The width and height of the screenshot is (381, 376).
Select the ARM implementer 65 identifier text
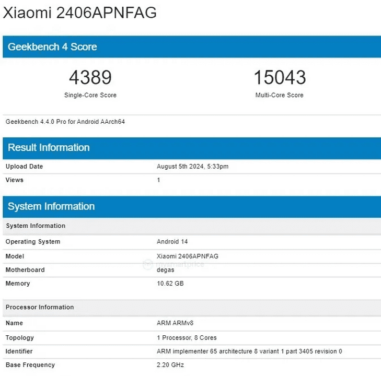pyautogui.click(x=249, y=351)
